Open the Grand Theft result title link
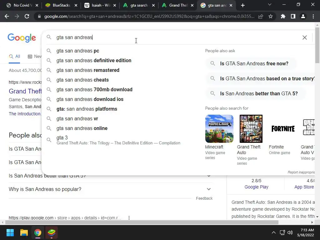The image size is (320, 240). coord(25,91)
